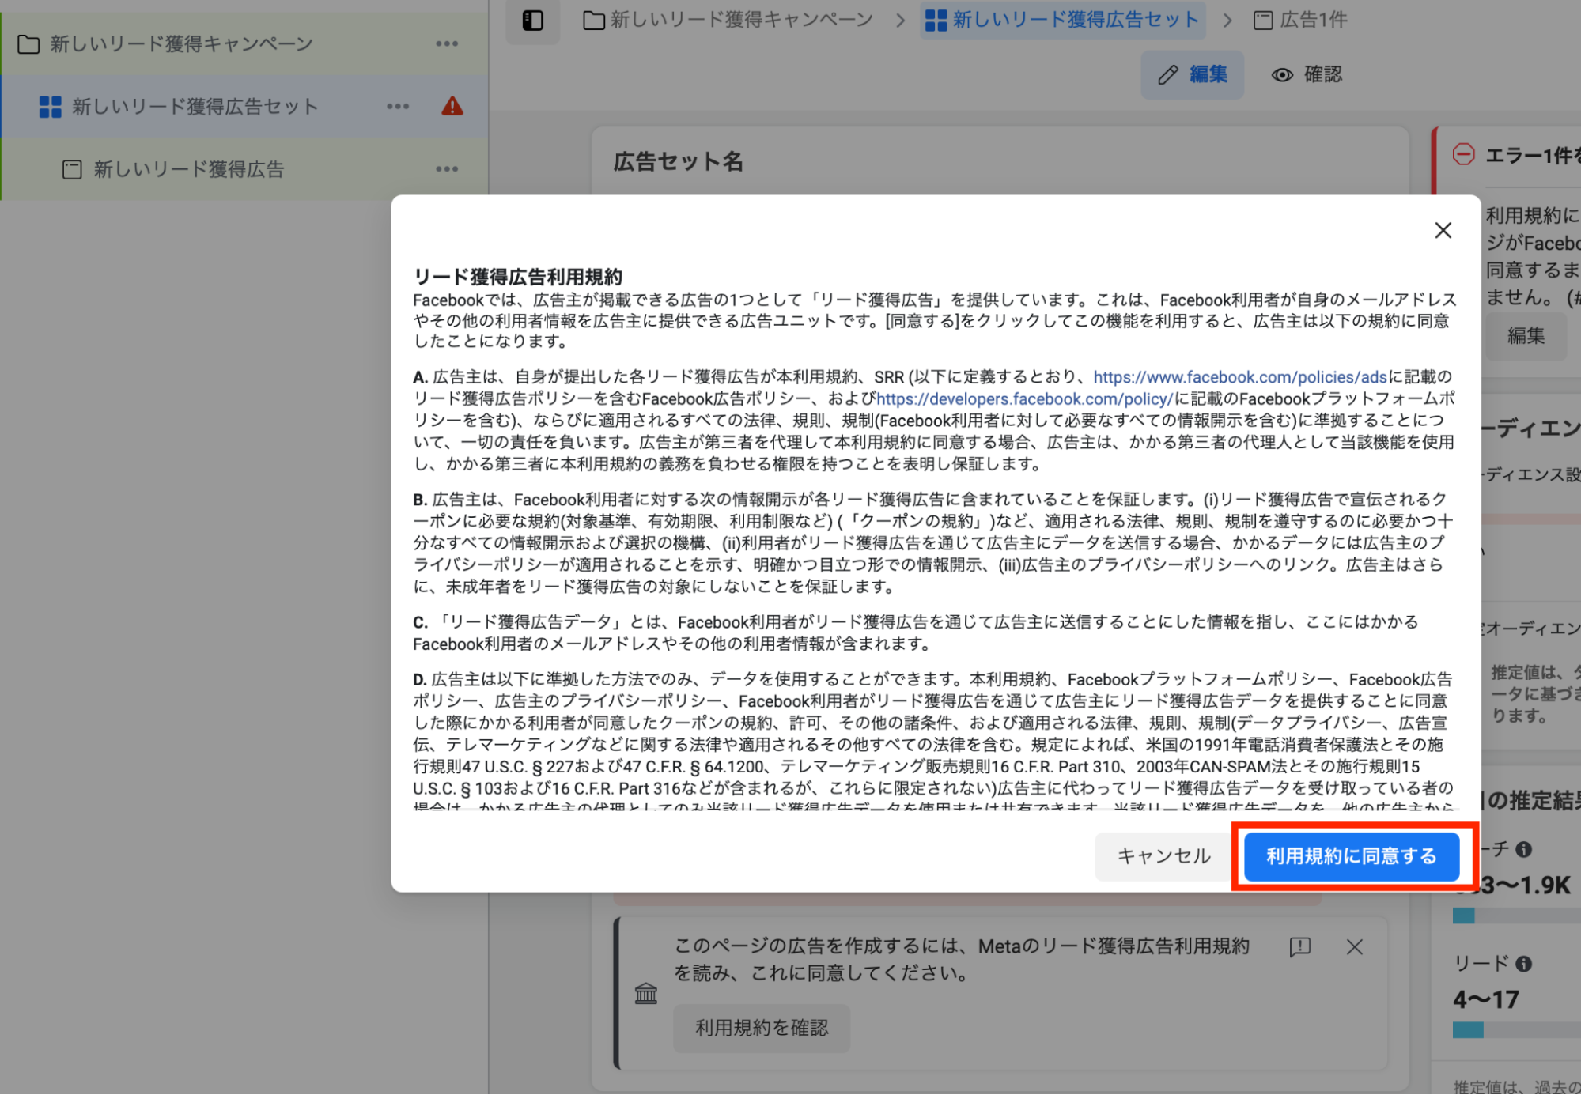Click the eye icon on the 確認 tab
The image size is (1581, 1095).
tap(1282, 75)
